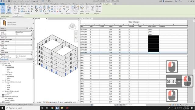This screenshot has height=110, width=195.
Task: Select the Move tool with four arrows
Action: pos(37,11)
